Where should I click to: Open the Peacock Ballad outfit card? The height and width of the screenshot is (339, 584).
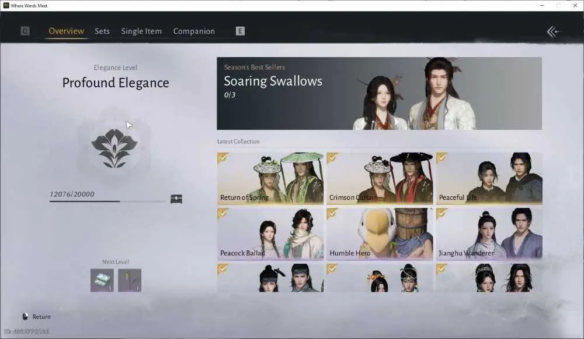[x=270, y=234]
